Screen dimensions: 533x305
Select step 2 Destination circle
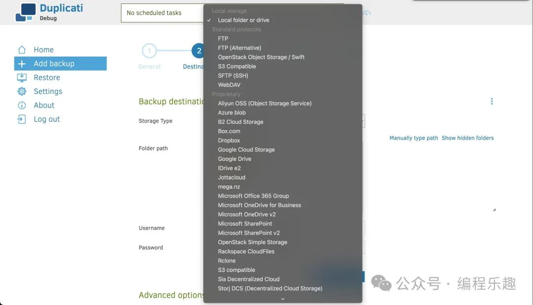pyautogui.click(x=198, y=51)
